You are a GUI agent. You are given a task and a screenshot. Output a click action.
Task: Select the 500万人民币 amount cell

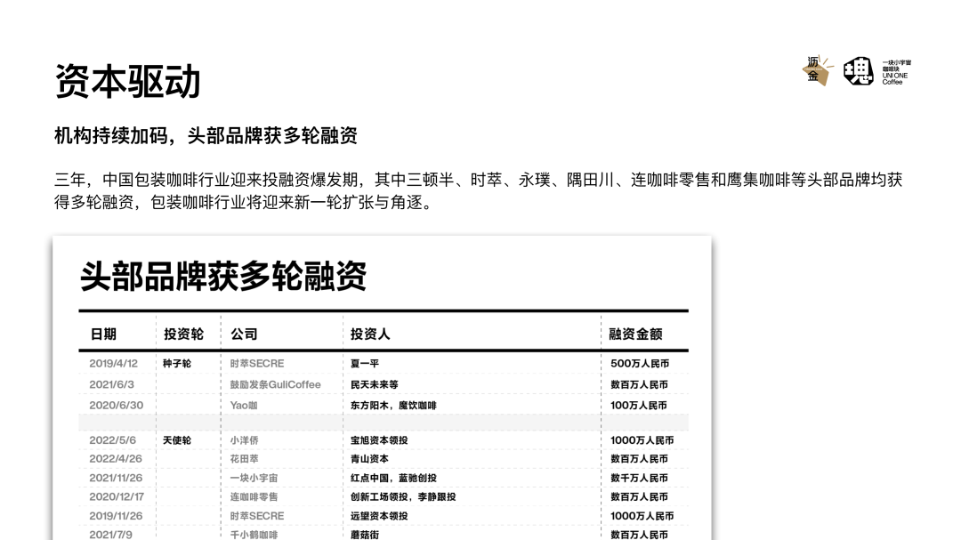tap(640, 364)
